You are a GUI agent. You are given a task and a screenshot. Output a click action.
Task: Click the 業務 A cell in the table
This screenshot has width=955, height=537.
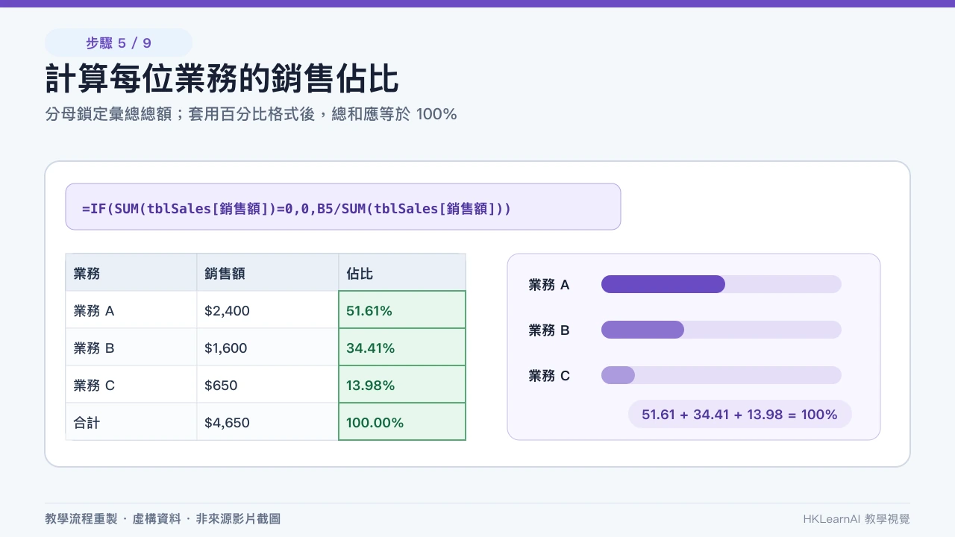[x=131, y=310]
